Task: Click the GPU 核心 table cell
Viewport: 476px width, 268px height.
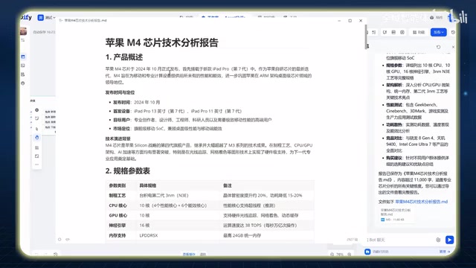Action: coord(118,215)
